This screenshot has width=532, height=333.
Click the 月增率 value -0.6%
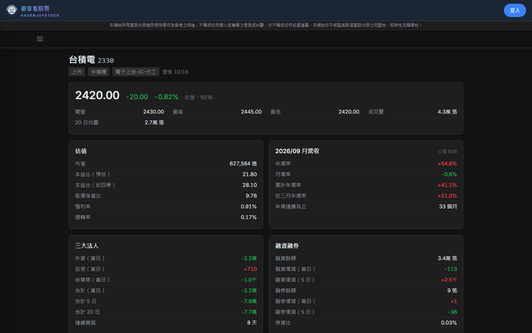(449, 174)
